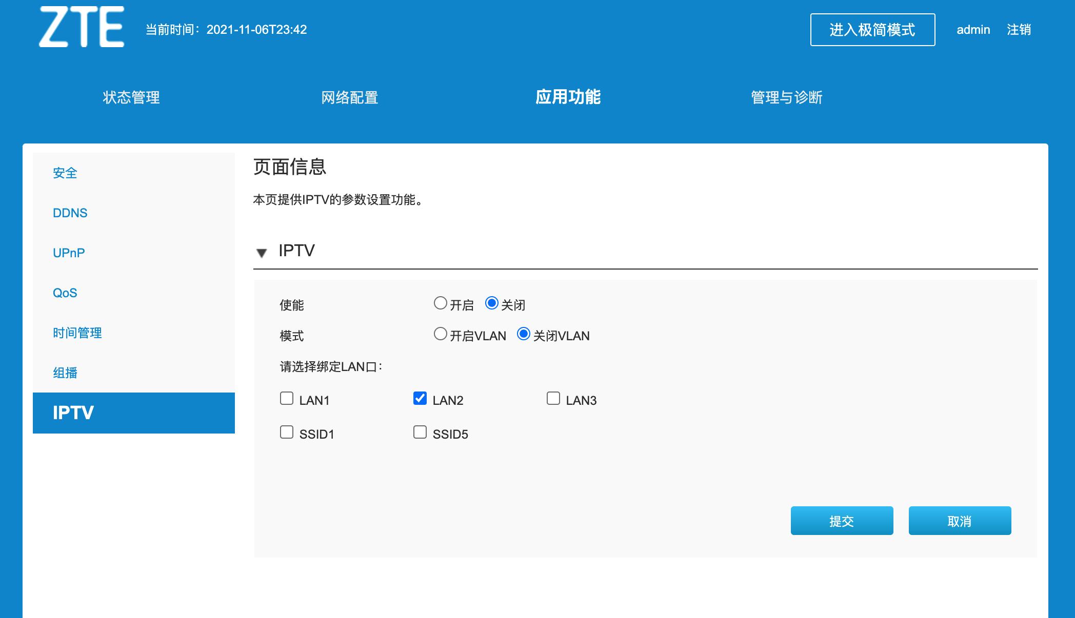
Task: Select 开启VLAN mode
Action: [440, 334]
